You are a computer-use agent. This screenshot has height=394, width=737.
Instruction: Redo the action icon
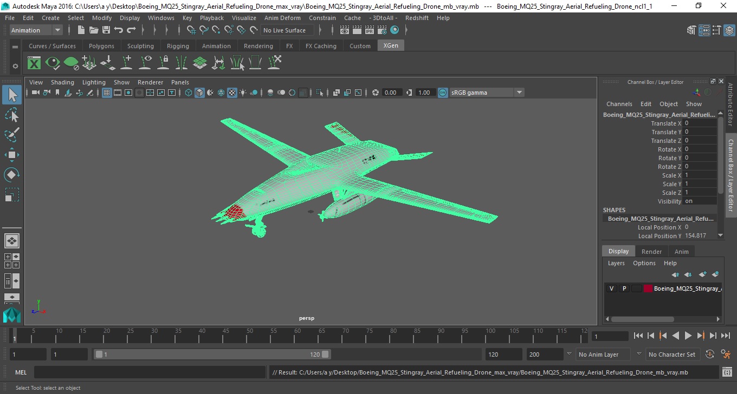131,30
